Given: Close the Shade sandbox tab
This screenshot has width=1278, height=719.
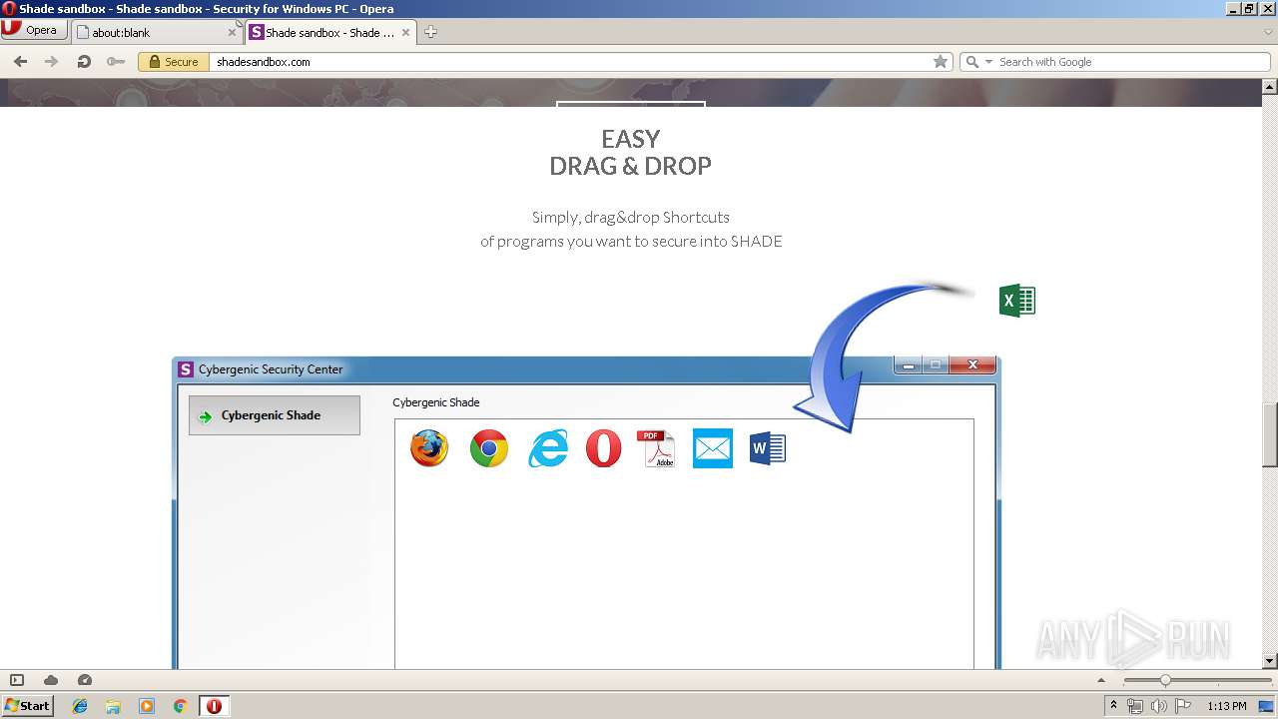Looking at the screenshot, I should pos(406,32).
